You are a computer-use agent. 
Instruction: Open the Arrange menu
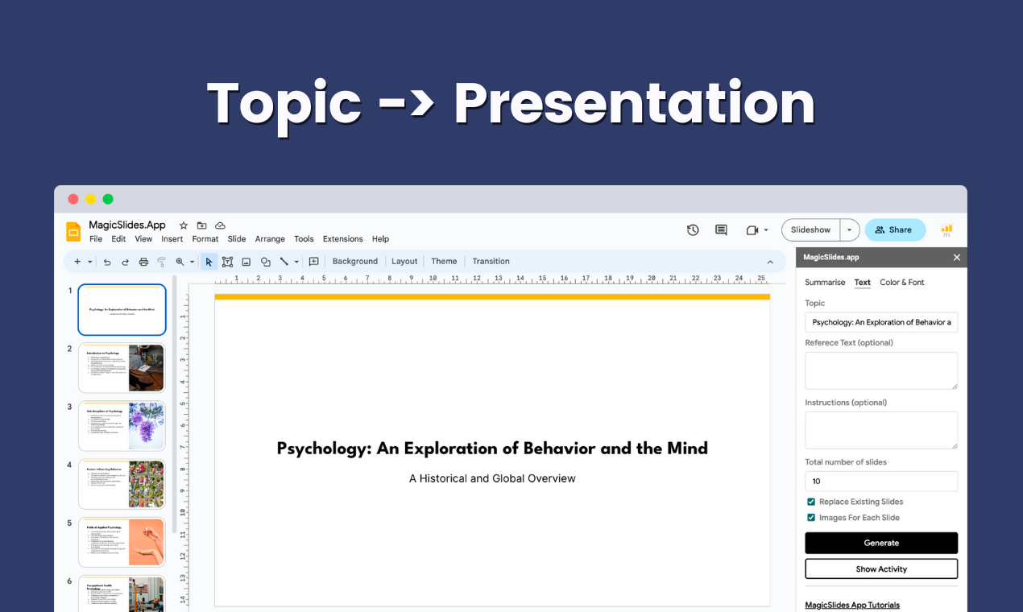(x=270, y=239)
